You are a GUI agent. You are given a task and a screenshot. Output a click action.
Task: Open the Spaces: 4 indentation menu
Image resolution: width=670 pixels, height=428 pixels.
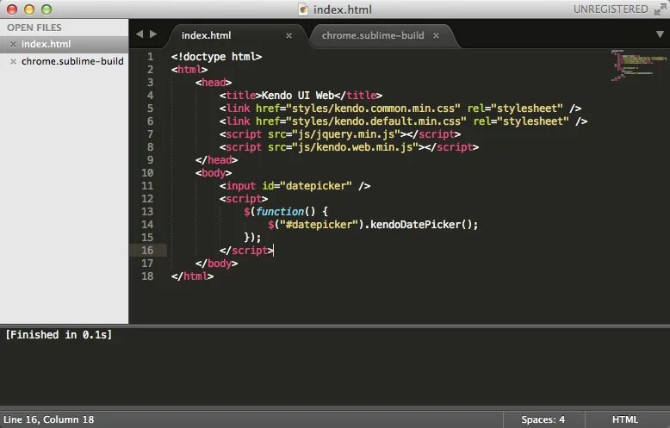543,419
